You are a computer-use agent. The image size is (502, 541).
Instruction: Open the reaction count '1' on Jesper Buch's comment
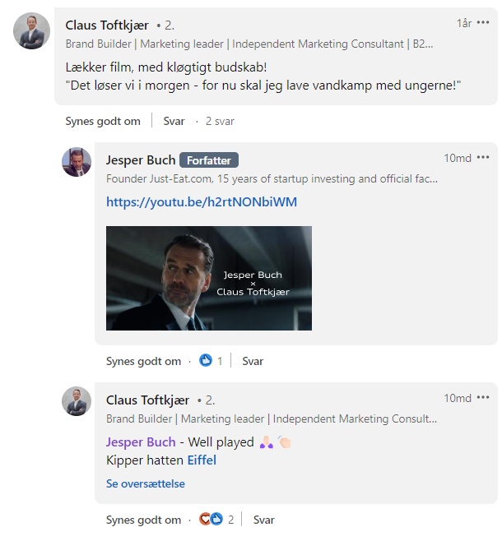(x=220, y=361)
